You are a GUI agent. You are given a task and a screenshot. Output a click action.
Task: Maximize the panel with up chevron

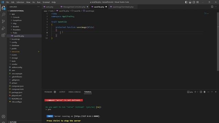tap(212, 92)
